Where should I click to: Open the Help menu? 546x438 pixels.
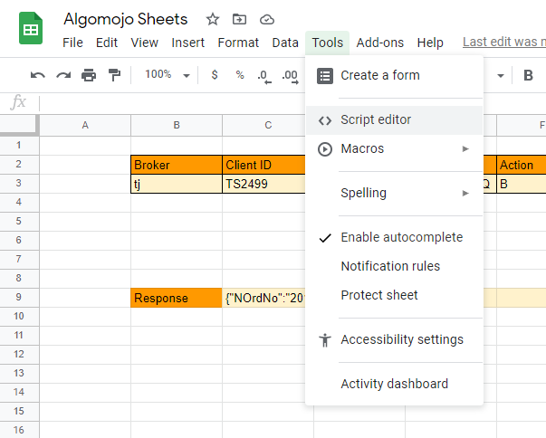(430, 43)
